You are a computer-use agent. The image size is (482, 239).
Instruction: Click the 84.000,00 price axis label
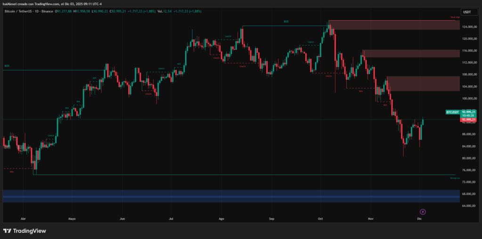[x=469, y=146]
